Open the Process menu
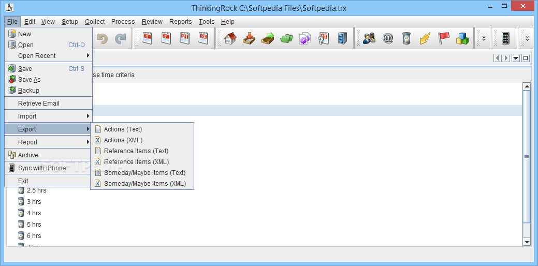The width and height of the screenshot is (538, 266). click(x=123, y=22)
